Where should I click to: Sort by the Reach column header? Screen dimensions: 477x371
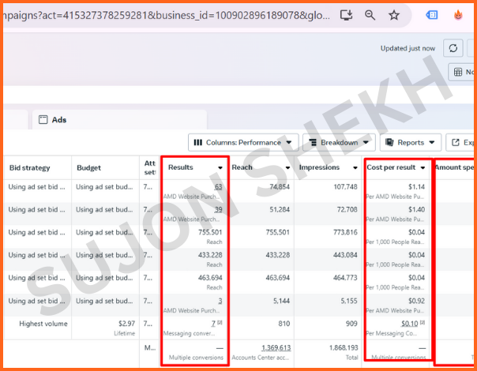pos(242,167)
